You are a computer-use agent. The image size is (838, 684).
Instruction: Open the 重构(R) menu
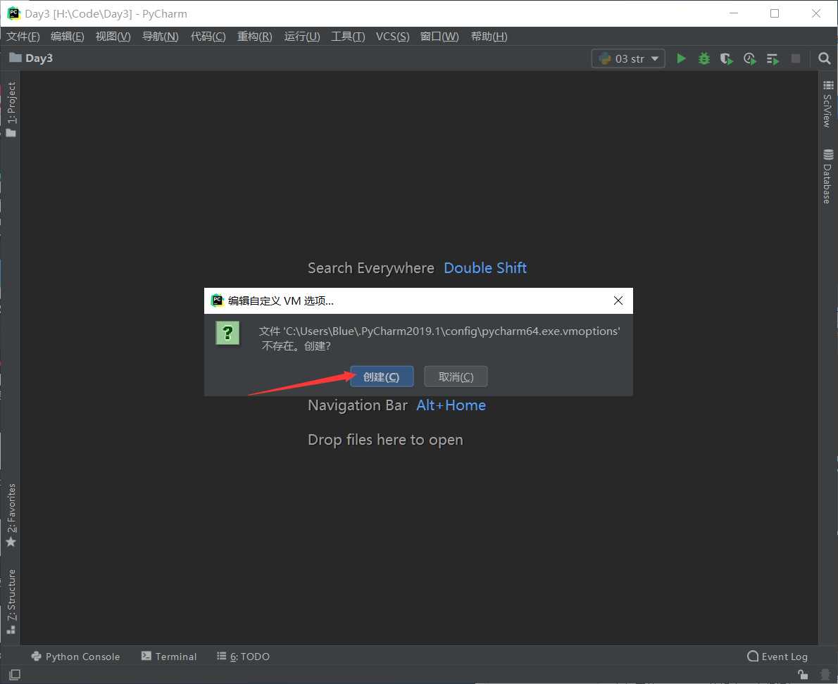click(254, 37)
